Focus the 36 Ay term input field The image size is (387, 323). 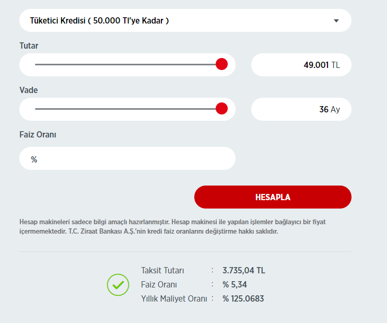(301, 109)
